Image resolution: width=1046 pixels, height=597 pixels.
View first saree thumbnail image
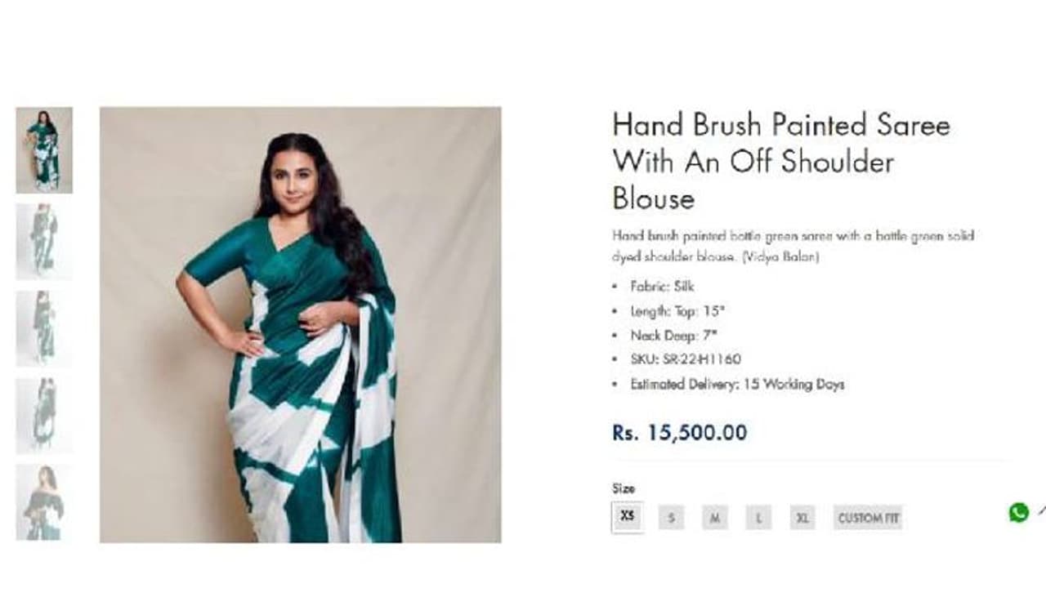tap(44, 150)
